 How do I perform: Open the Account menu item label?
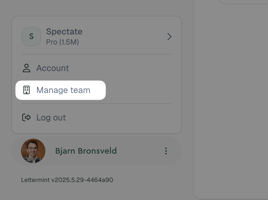pyautogui.click(x=53, y=68)
